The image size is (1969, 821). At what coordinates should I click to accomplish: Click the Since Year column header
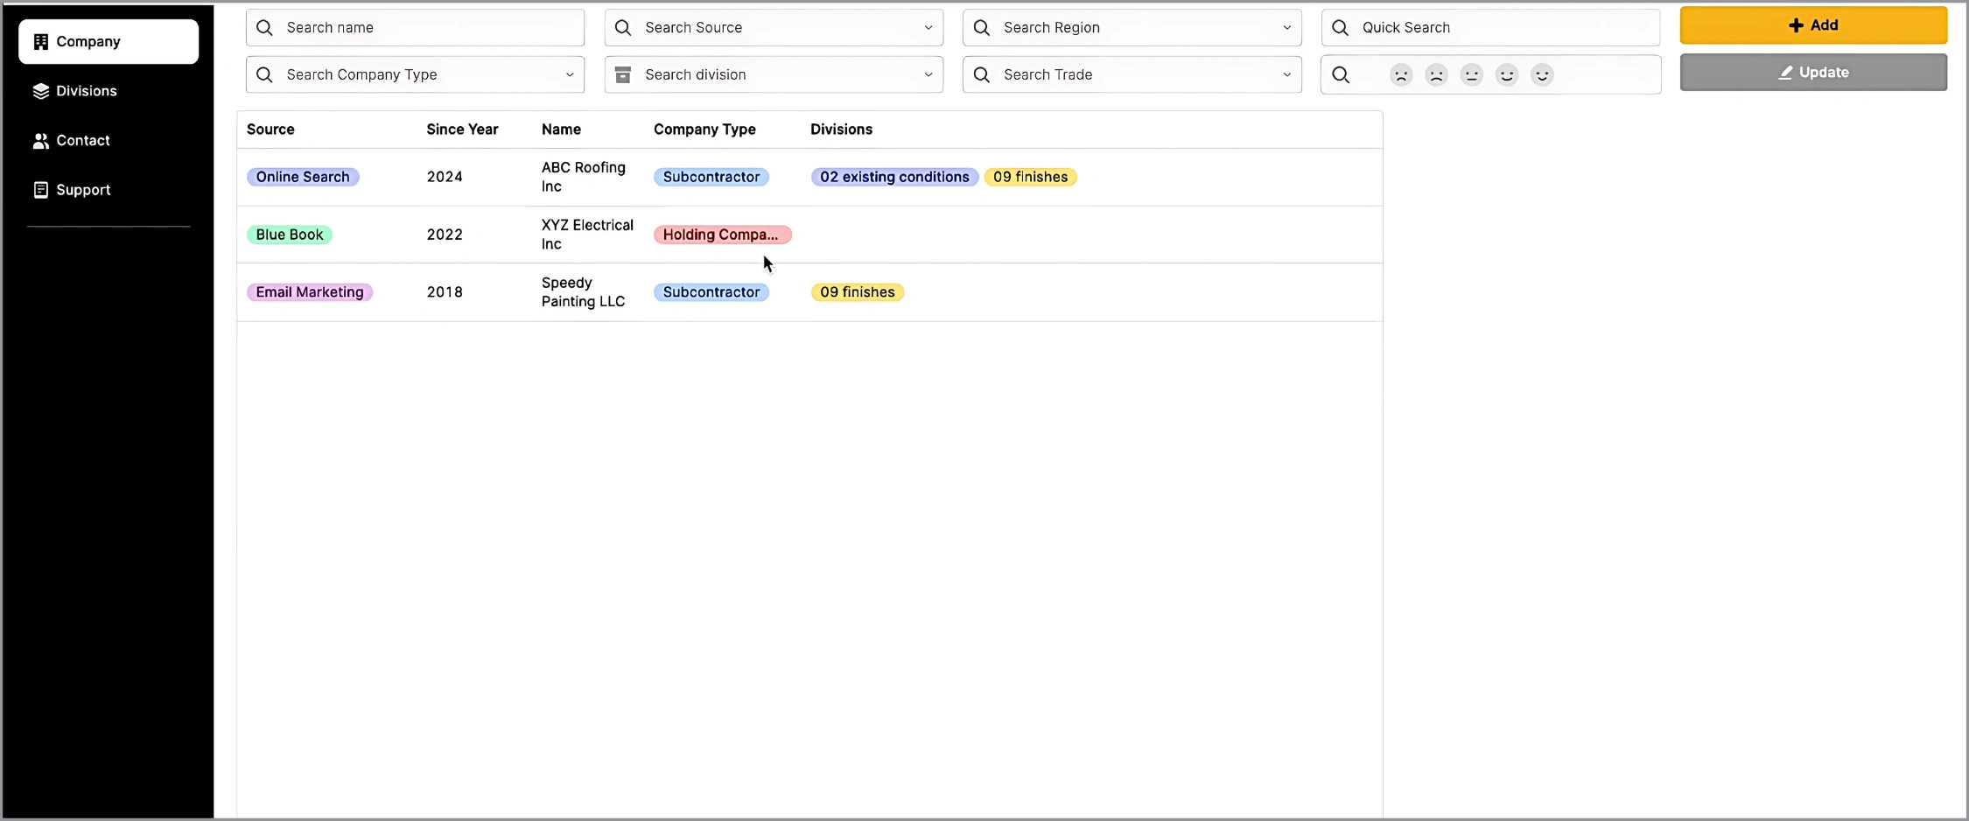(x=462, y=130)
